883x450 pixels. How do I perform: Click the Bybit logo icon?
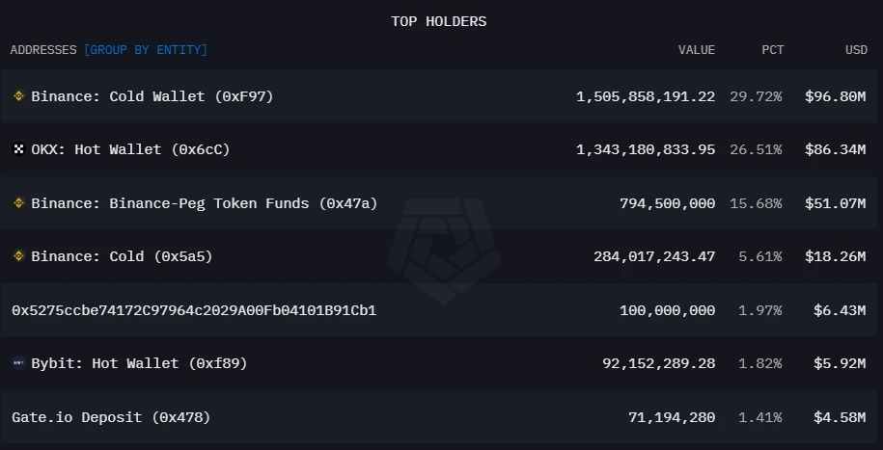coord(18,363)
